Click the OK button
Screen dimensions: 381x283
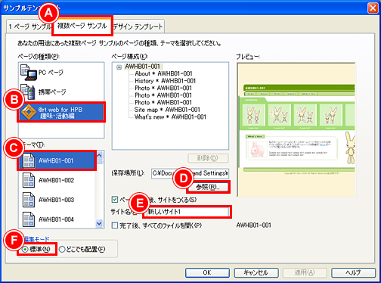pyautogui.click(x=207, y=272)
